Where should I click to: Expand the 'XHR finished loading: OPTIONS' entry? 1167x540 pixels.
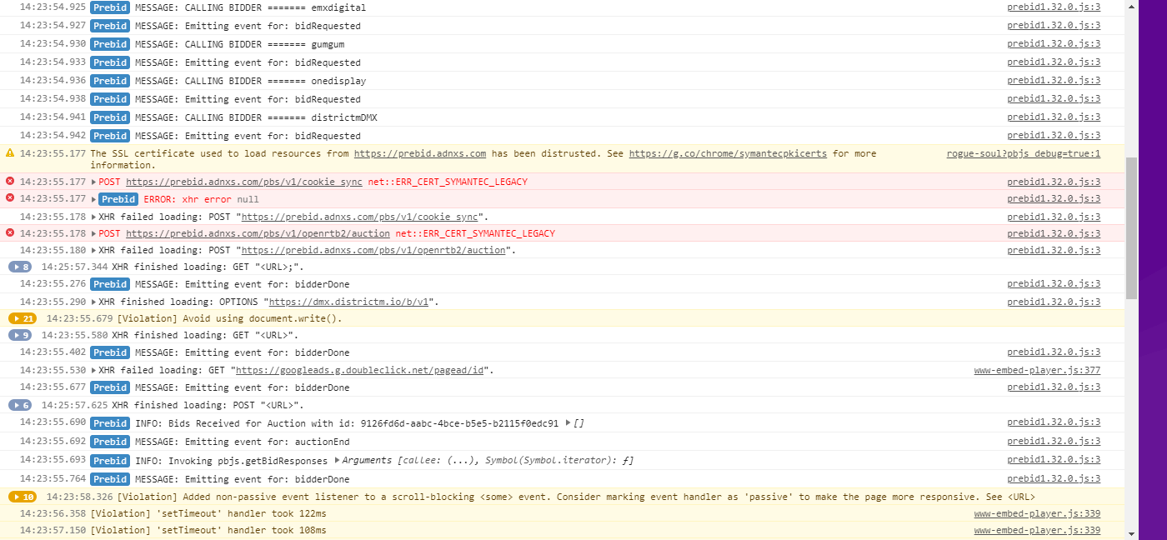coord(93,302)
